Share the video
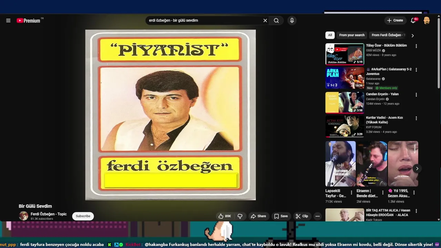 point(258,216)
